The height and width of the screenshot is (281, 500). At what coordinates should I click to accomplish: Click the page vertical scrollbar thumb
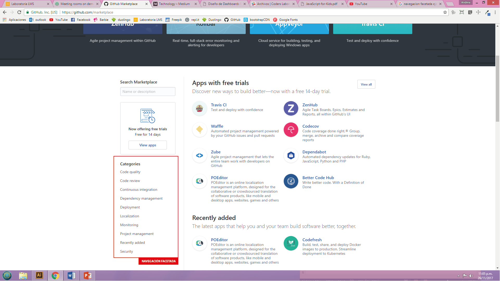pos(497,88)
